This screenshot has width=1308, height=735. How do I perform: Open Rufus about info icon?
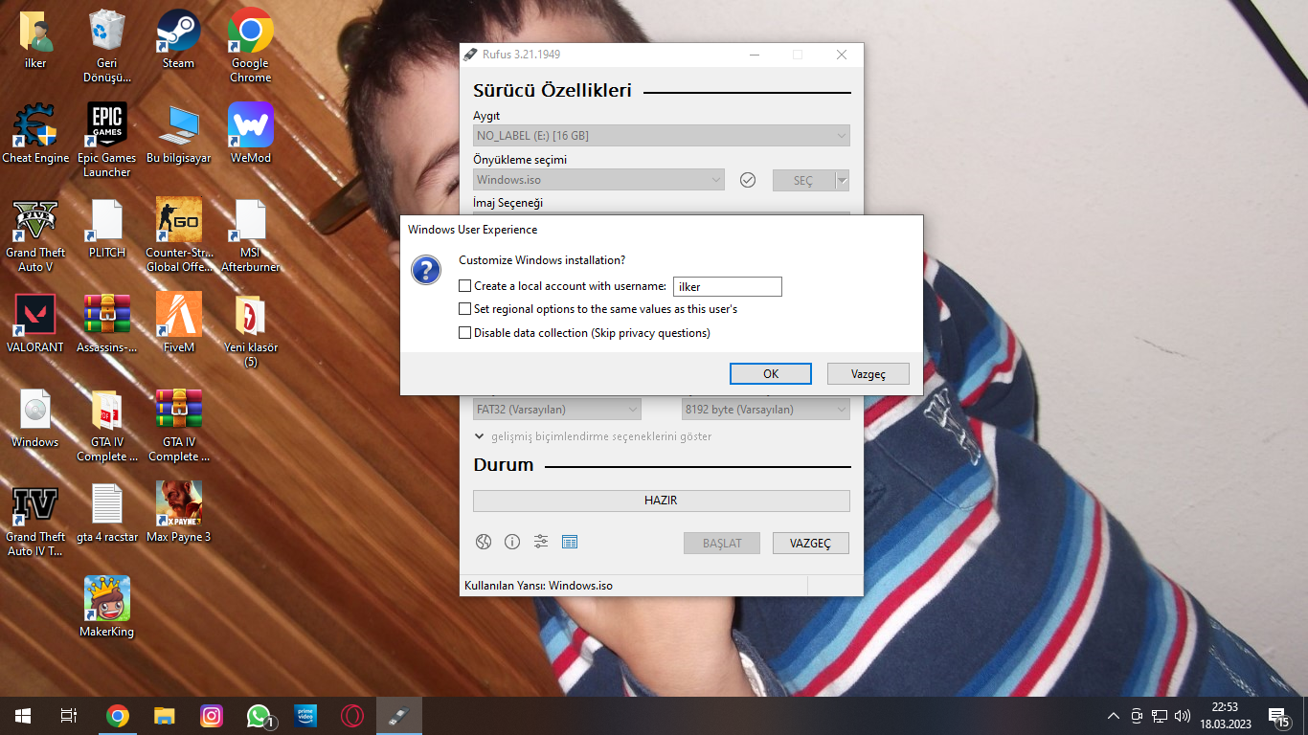[512, 542]
